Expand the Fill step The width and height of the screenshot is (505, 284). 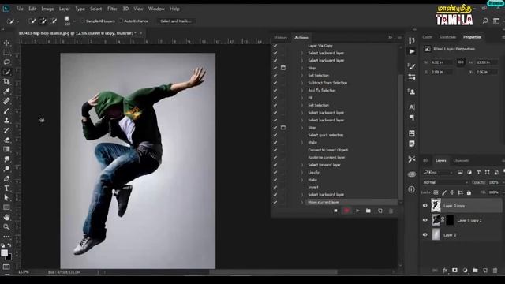click(302, 98)
